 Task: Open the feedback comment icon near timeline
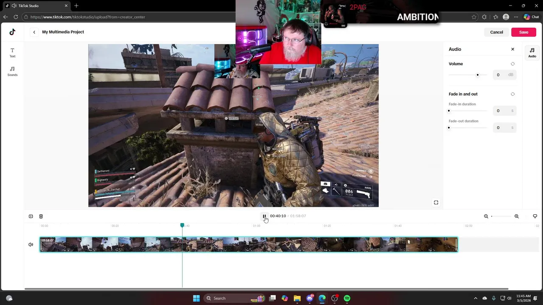pyautogui.click(x=535, y=216)
